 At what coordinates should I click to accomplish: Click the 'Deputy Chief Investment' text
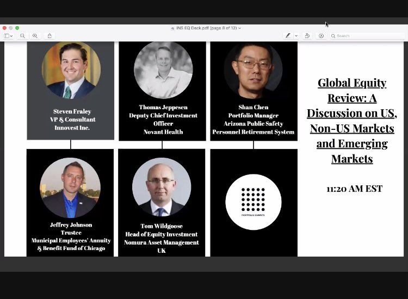pos(163,115)
